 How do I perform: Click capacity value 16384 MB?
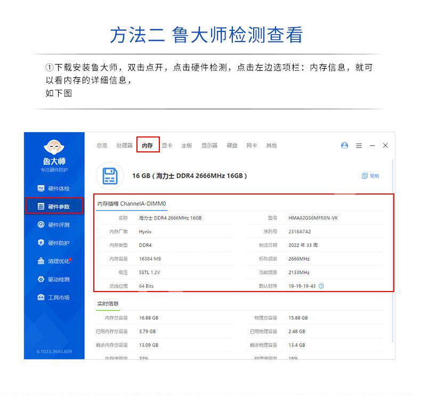(150, 259)
